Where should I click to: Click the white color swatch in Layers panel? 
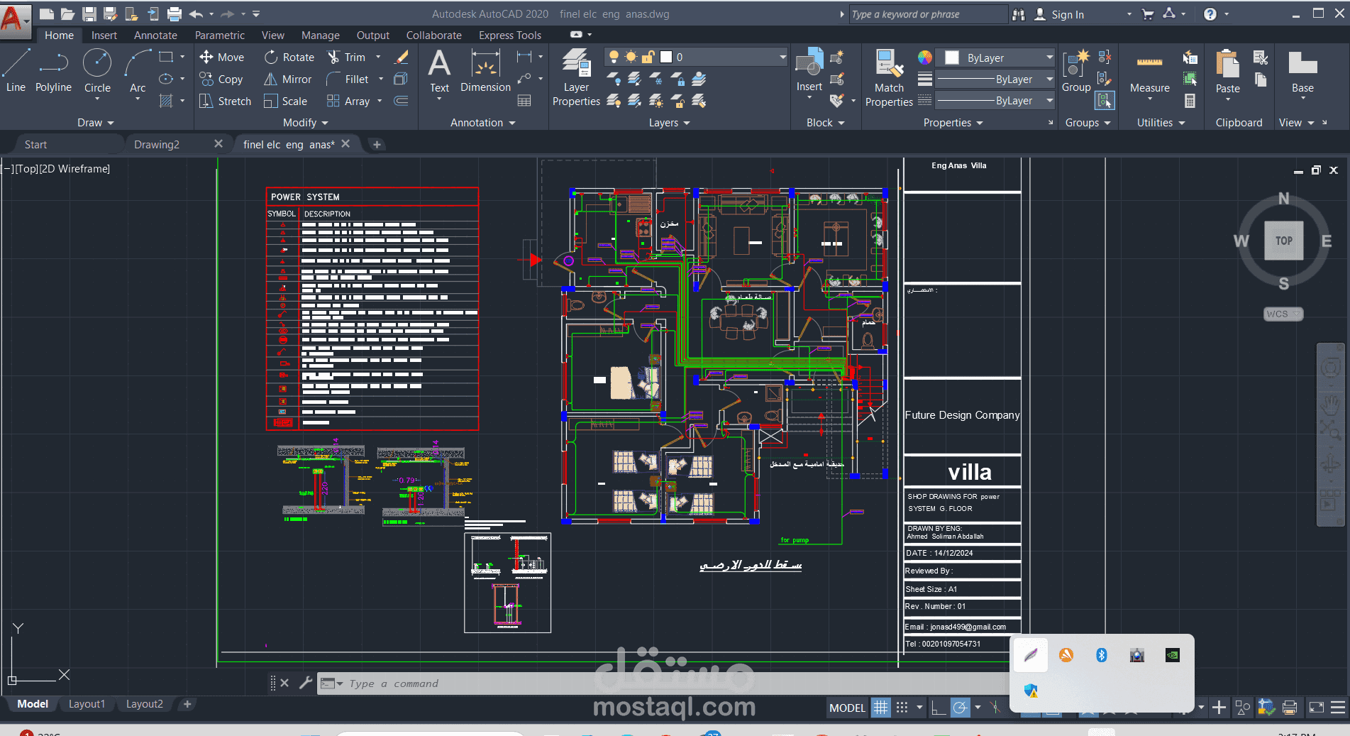pos(665,57)
